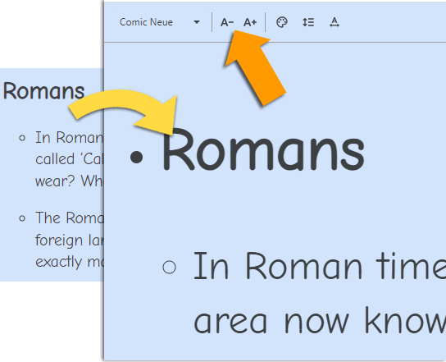Click the 'called 'Cal' text in left panel
This screenshot has width=446, height=362.
point(70,159)
